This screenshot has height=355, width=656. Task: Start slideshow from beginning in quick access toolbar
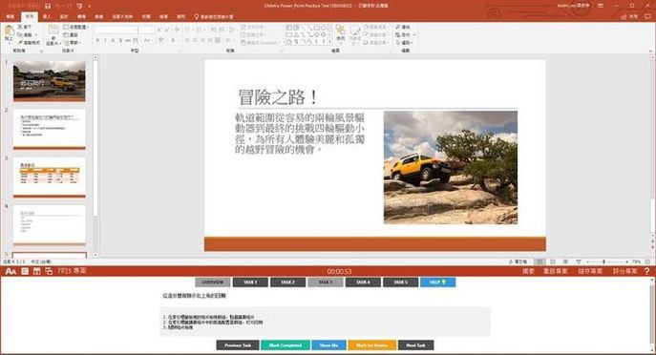(79, 7)
